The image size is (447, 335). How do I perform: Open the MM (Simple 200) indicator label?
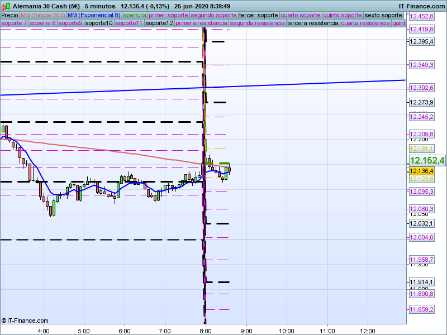click(43, 16)
